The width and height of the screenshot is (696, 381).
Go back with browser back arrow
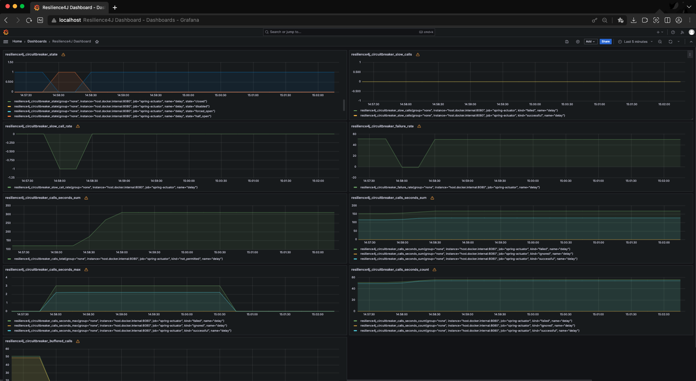tap(6, 20)
